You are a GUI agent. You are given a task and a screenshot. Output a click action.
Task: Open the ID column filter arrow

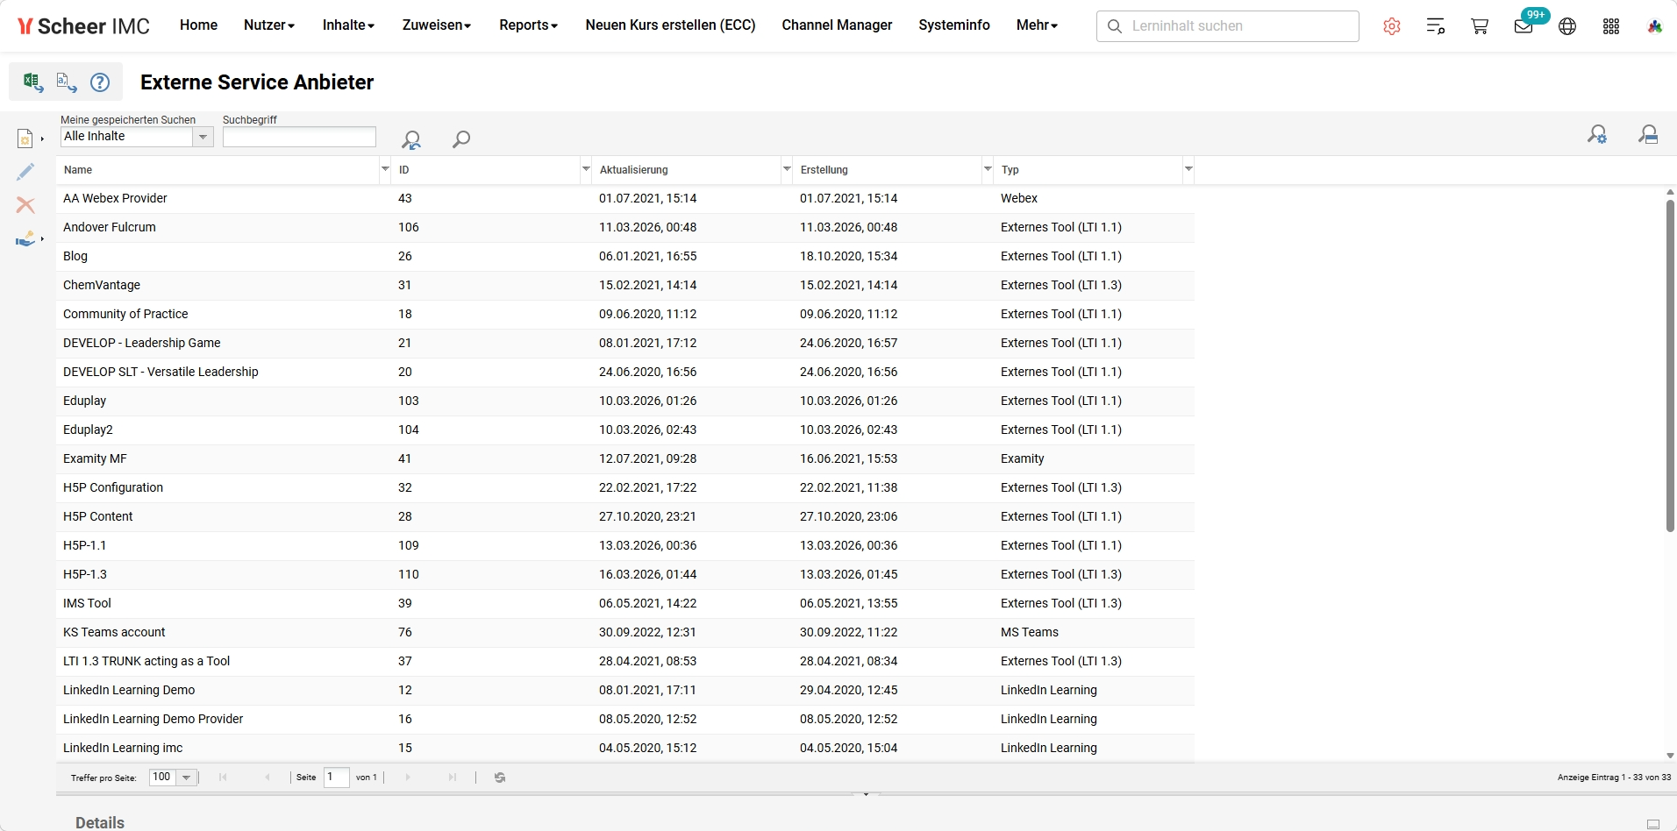[586, 168]
